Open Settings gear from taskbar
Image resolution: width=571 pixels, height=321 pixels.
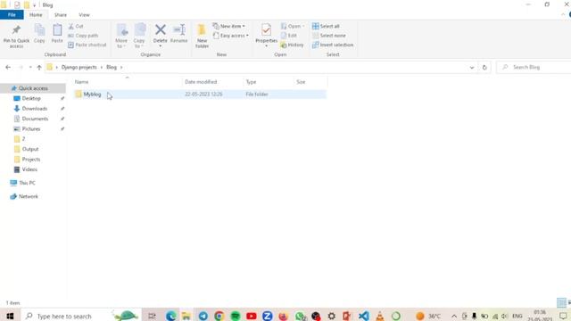331,316
